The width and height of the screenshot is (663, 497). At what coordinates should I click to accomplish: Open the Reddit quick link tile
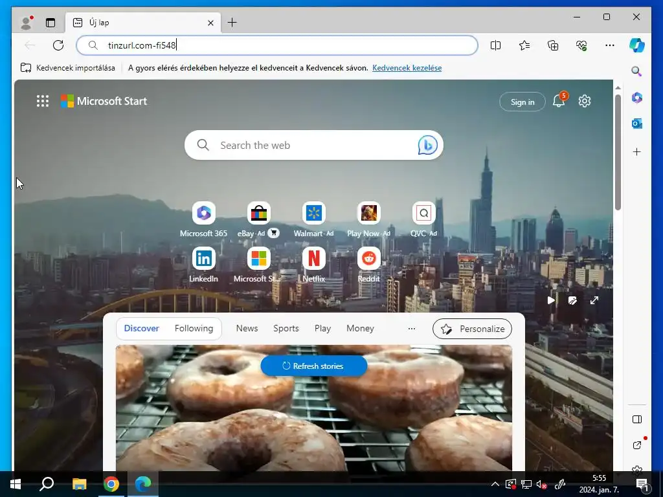tap(368, 265)
